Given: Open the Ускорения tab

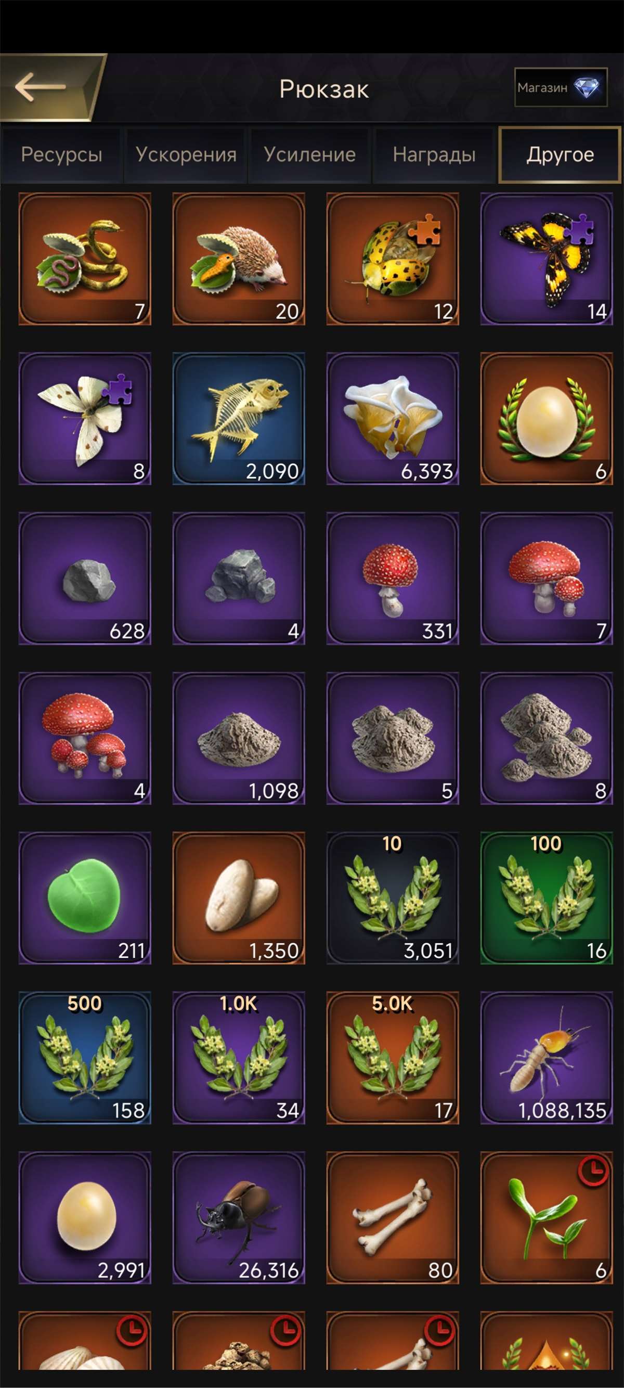Looking at the screenshot, I should [186, 155].
